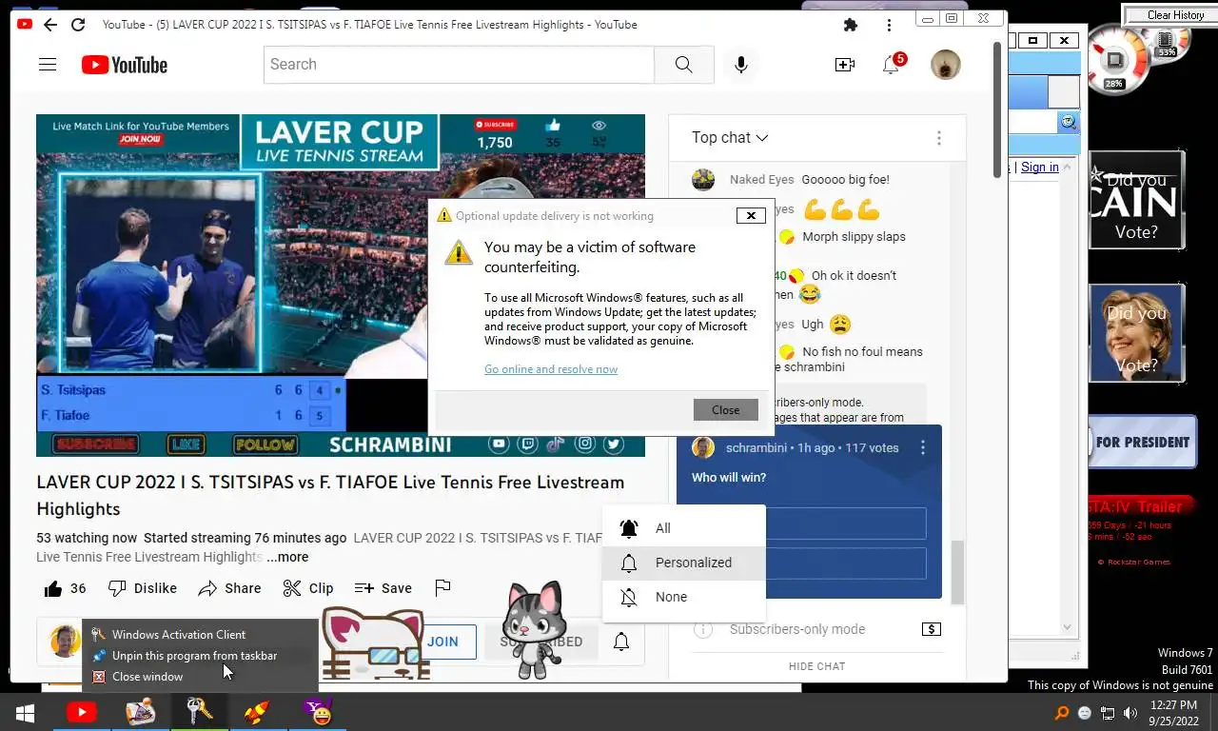
Task: Follow Go online and resolve now link
Action: [551, 369]
